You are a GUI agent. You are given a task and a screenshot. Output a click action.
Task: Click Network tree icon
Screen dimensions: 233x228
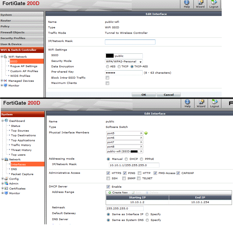[6, 159]
